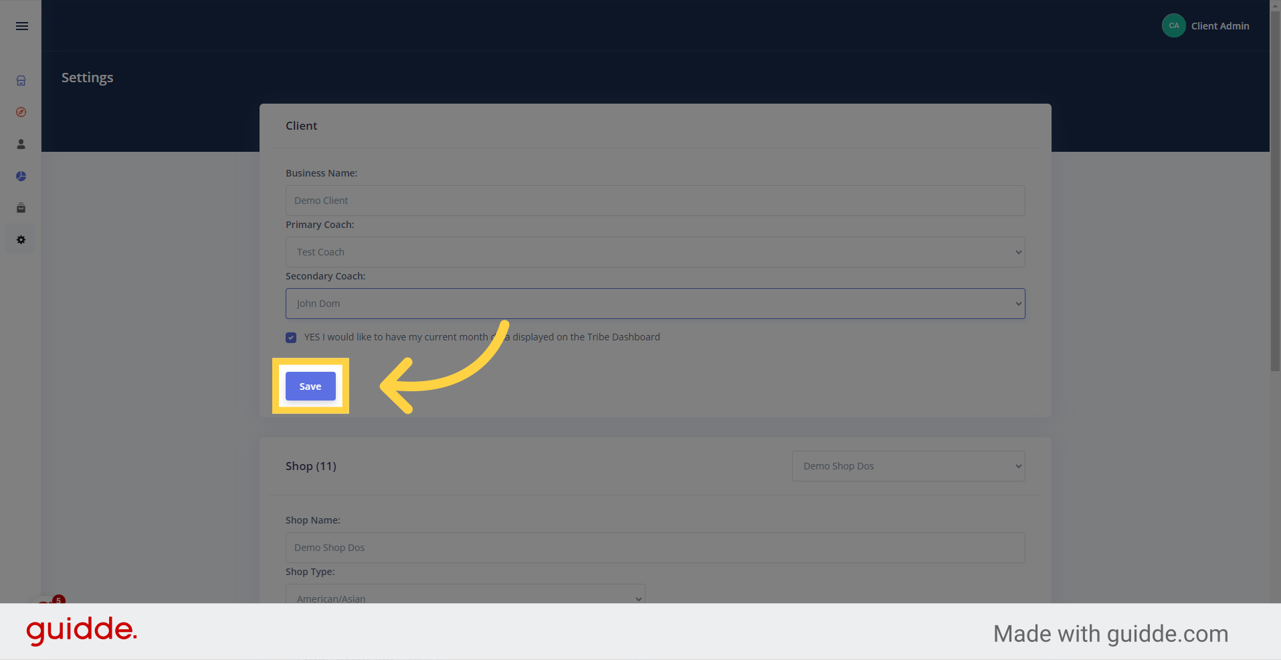Expand the Shop Type dropdown

pos(466,594)
